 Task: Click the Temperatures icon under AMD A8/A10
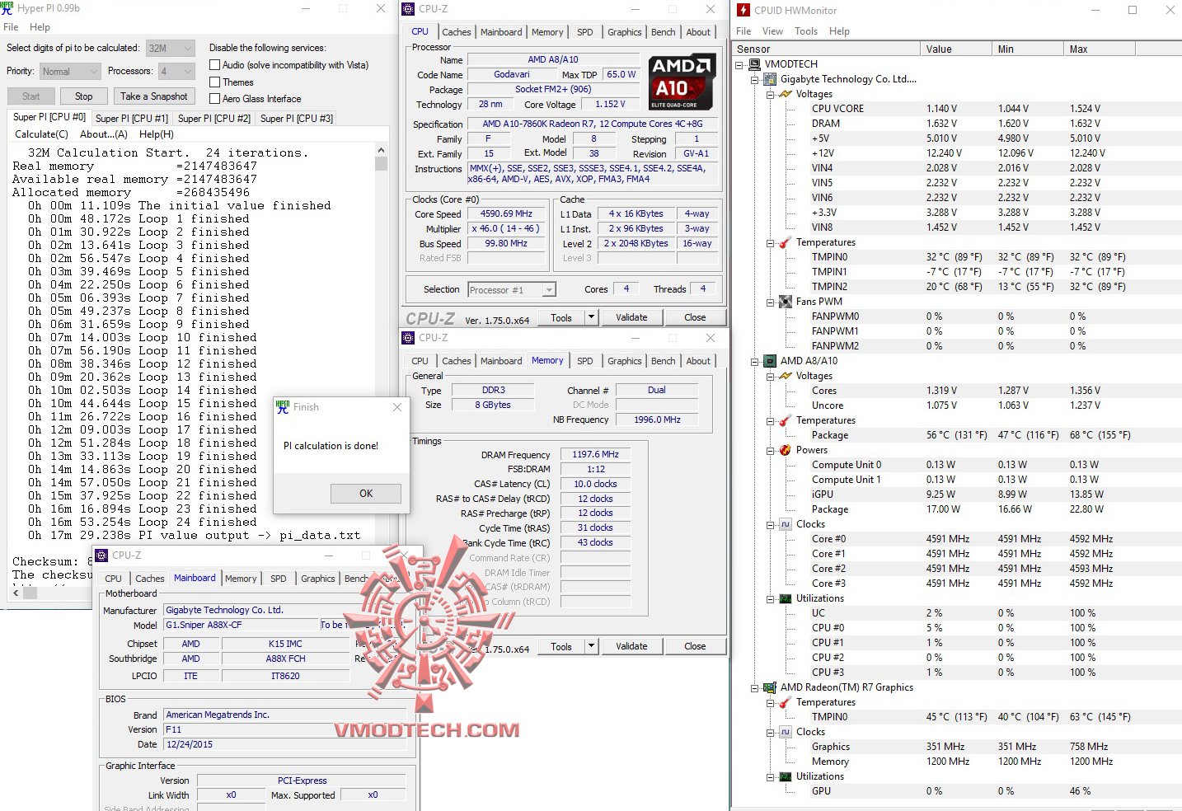(x=785, y=420)
